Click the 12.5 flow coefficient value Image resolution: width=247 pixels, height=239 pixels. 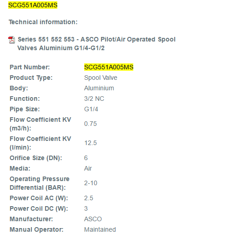tap(91, 143)
